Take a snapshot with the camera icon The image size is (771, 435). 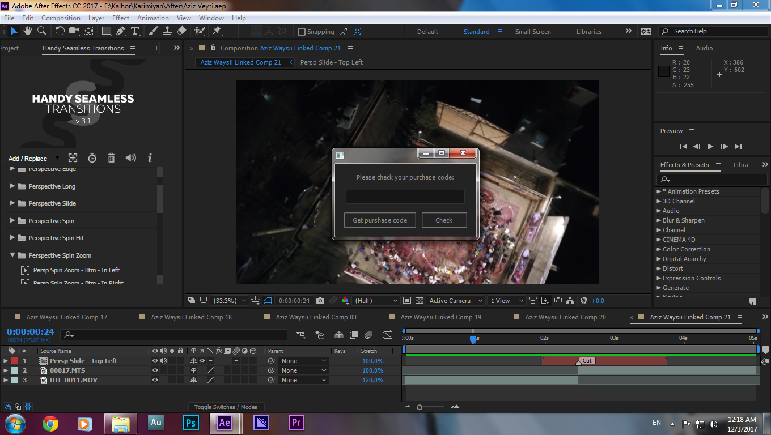pos(320,301)
